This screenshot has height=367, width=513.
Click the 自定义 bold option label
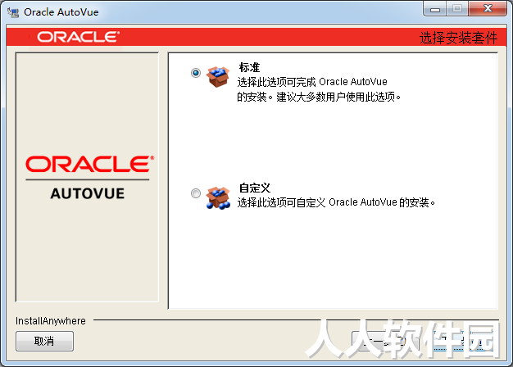point(255,188)
